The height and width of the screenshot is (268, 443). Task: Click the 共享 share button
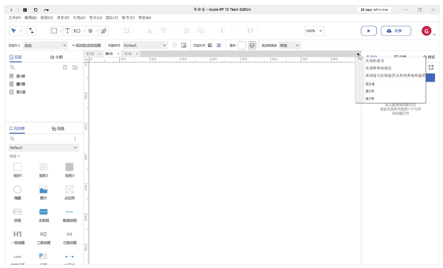click(396, 31)
